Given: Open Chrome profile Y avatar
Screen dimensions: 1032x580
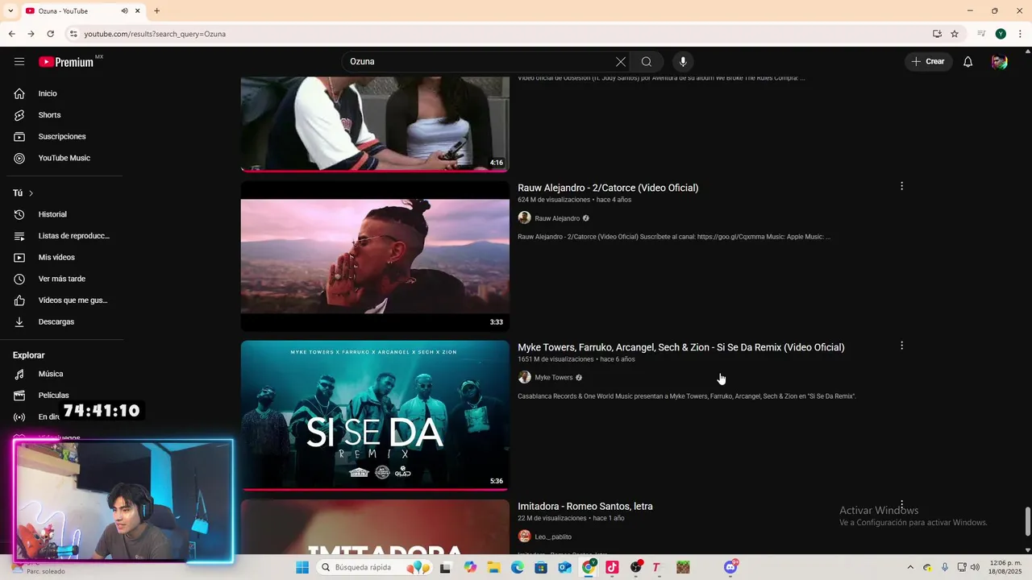Looking at the screenshot, I should 1001,34.
